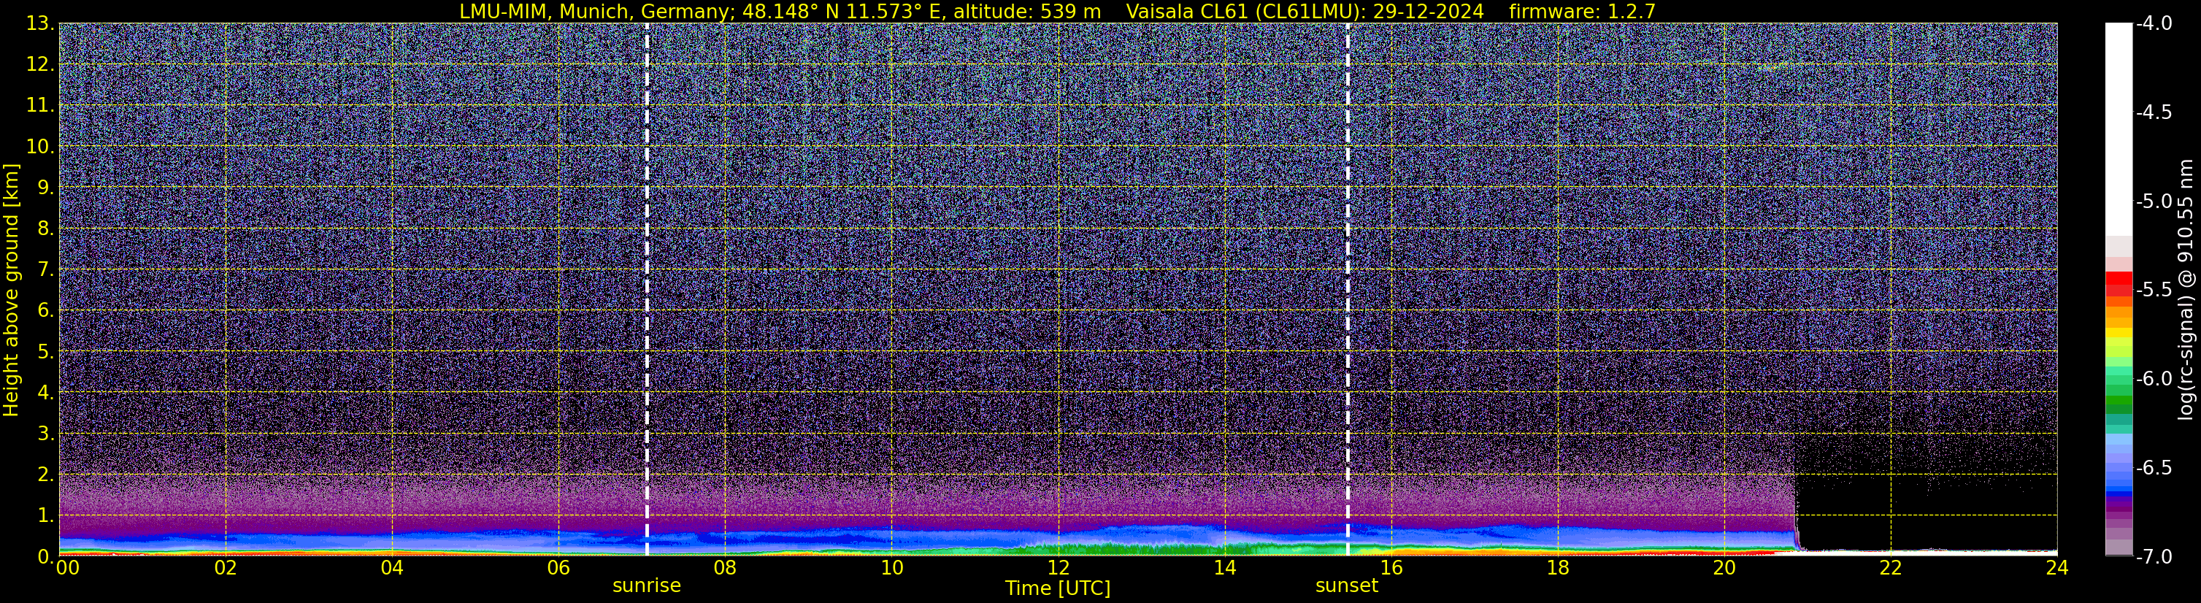
Task: Click colorbar tick label -4.0
Action: [2154, 24]
